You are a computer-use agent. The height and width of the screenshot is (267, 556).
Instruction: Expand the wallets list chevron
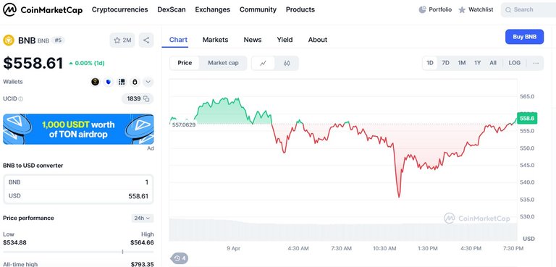click(x=148, y=82)
